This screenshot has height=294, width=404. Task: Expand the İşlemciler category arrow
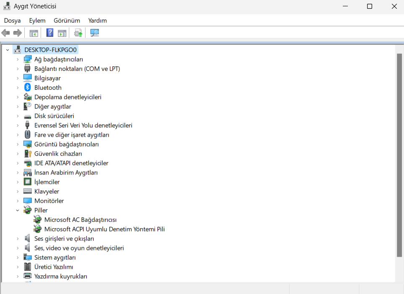(18, 182)
